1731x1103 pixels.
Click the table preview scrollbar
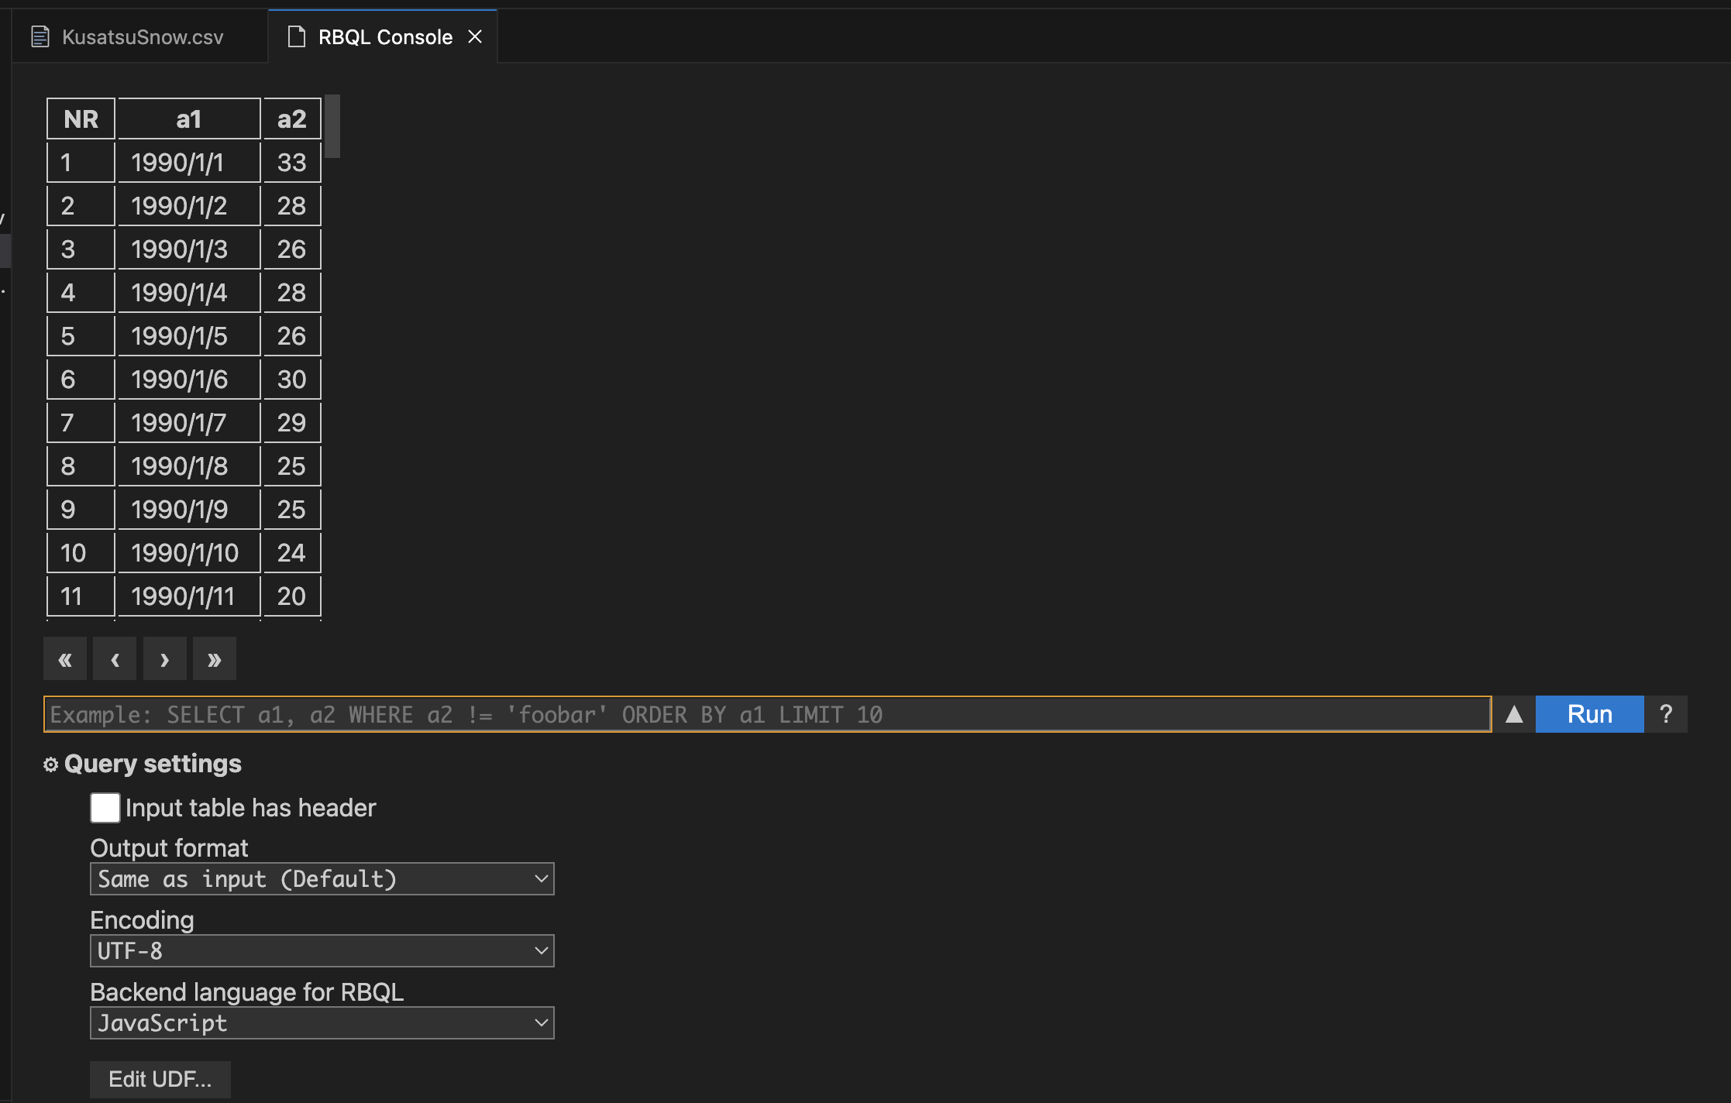(x=332, y=126)
